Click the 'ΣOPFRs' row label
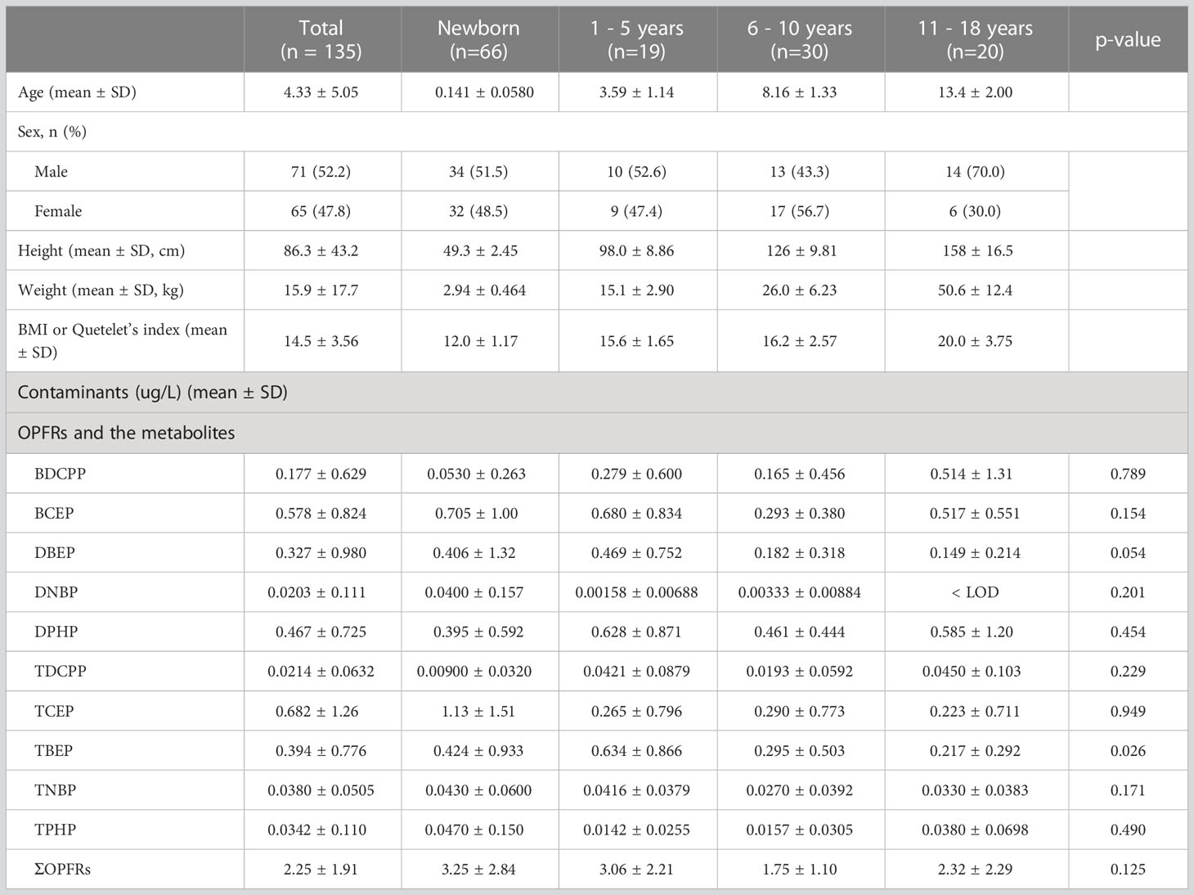 (x=63, y=869)
